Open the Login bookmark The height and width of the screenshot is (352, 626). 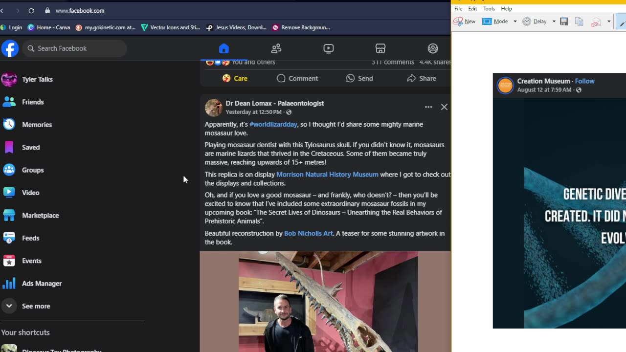[12, 27]
